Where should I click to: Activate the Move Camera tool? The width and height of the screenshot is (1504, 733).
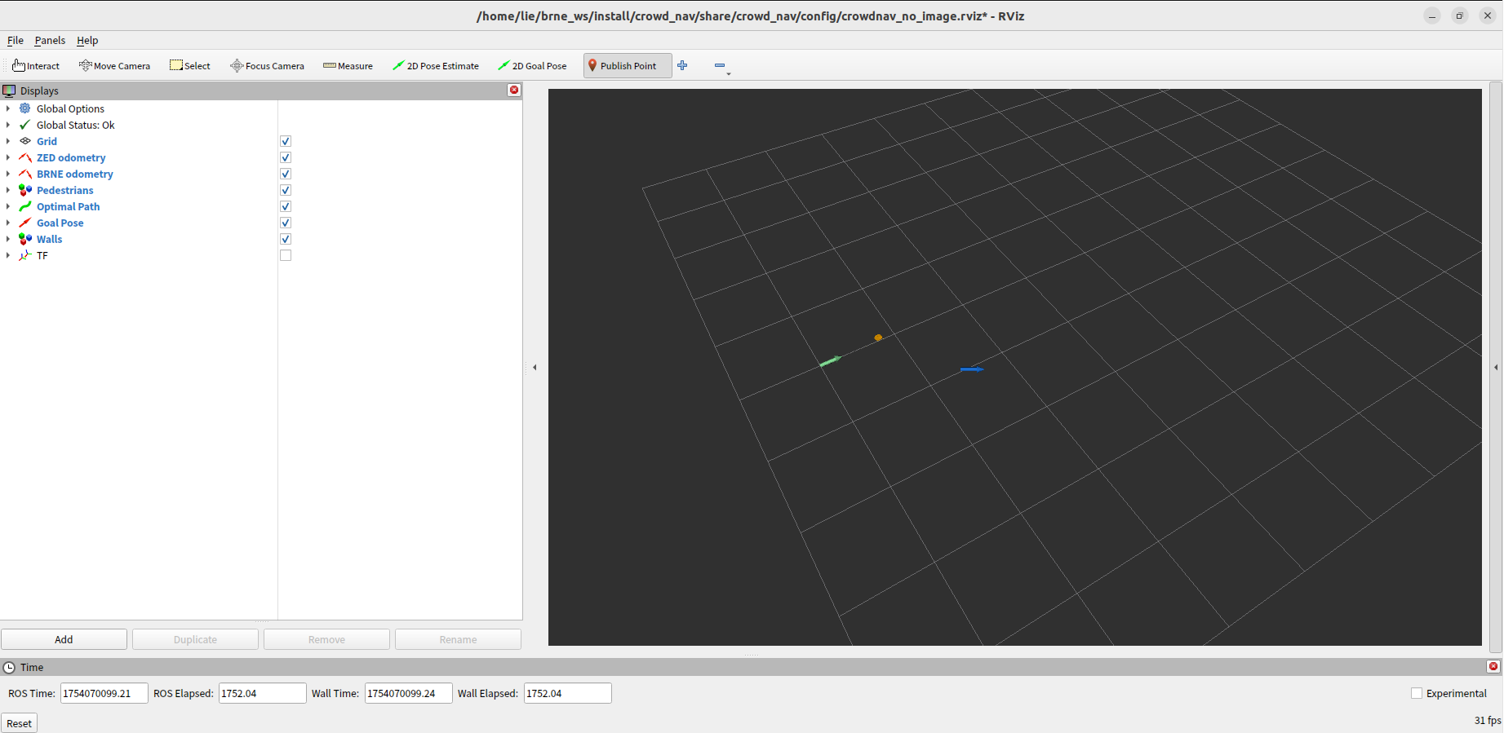(114, 66)
